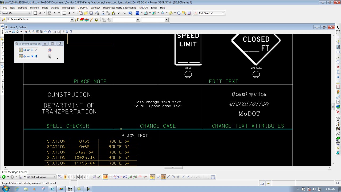Click the Pan View hand icon
The width and height of the screenshot is (341, 192).
[x=50, y=32]
